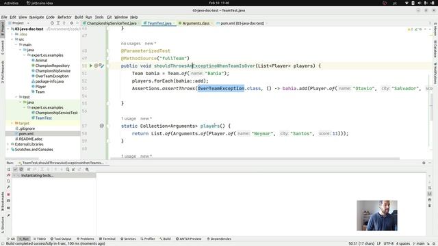Rerun tests in Run panel
The width and height of the screenshot is (438, 246).
click(9, 169)
